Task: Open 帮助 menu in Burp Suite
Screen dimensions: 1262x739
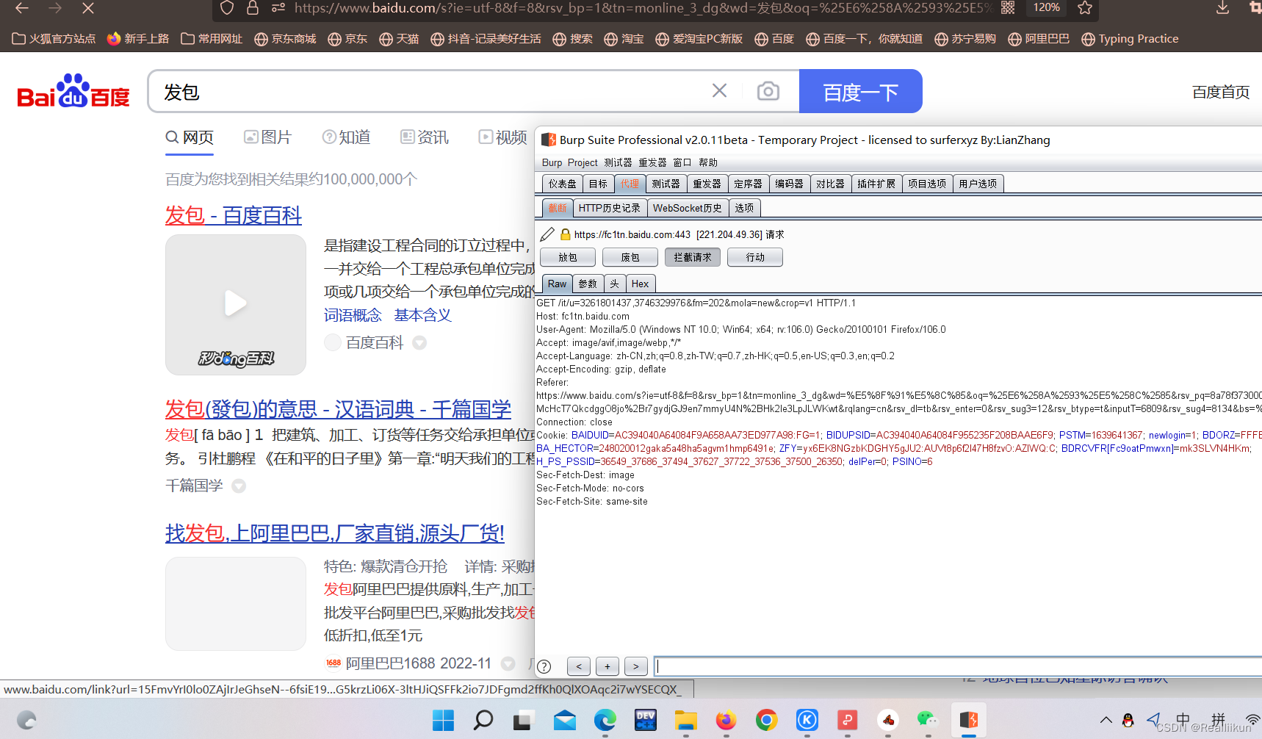Action: (x=708, y=162)
